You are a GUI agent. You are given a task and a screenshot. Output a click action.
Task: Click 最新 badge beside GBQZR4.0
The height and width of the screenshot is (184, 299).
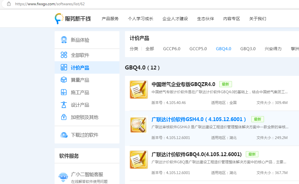225,84
